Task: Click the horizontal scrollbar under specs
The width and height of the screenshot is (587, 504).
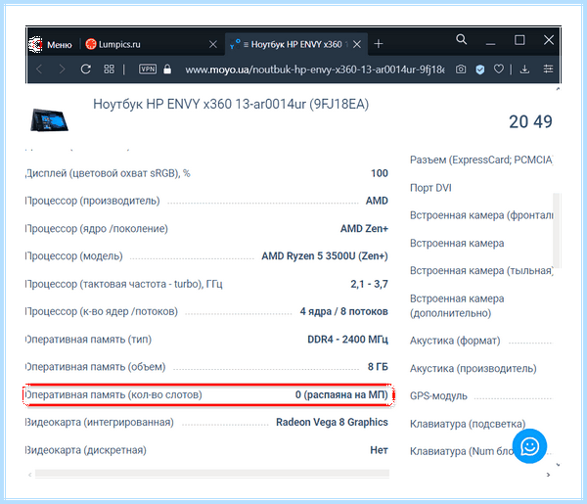Action: click(x=212, y=474)
